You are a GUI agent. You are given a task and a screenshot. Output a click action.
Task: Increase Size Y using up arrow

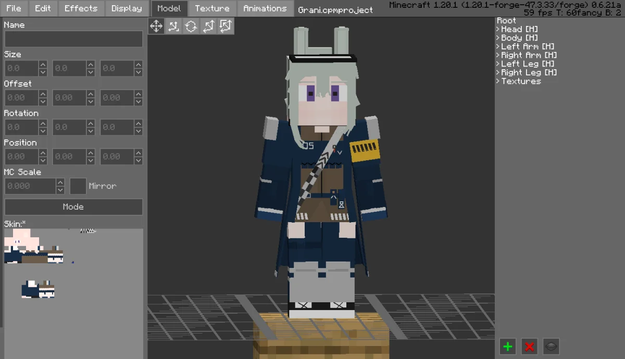click(x=91, y=65)
